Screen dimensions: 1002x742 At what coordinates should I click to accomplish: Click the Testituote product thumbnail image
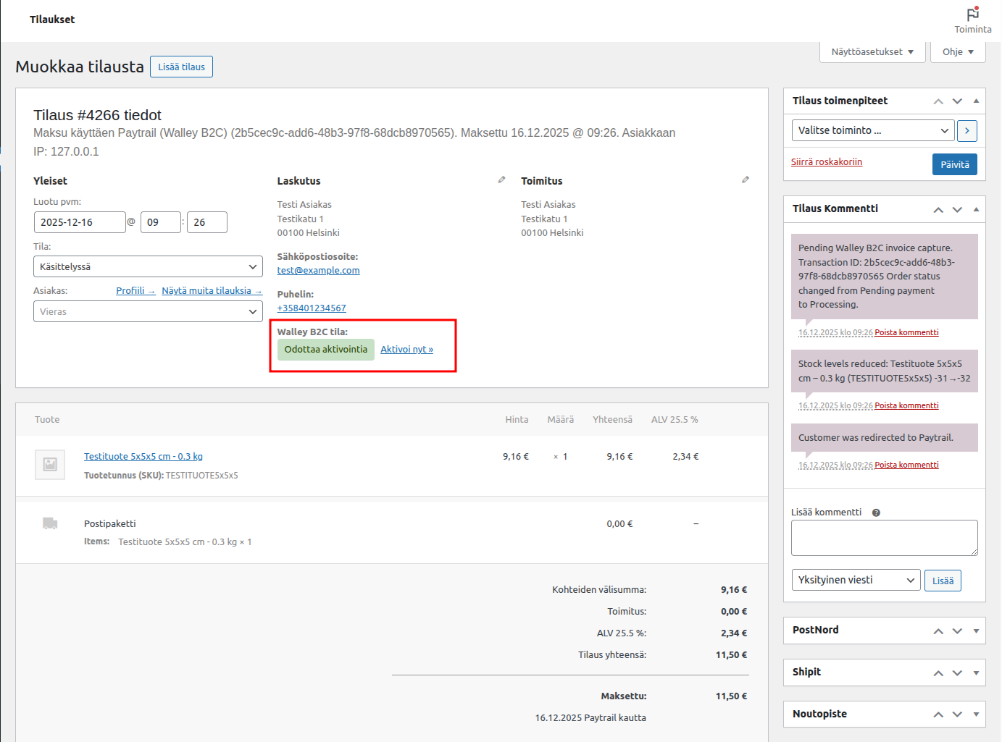[50, 465]
